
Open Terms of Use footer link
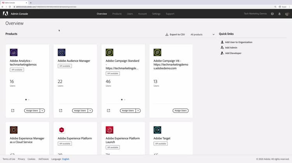pyautogui.click(x=9, y=159)
